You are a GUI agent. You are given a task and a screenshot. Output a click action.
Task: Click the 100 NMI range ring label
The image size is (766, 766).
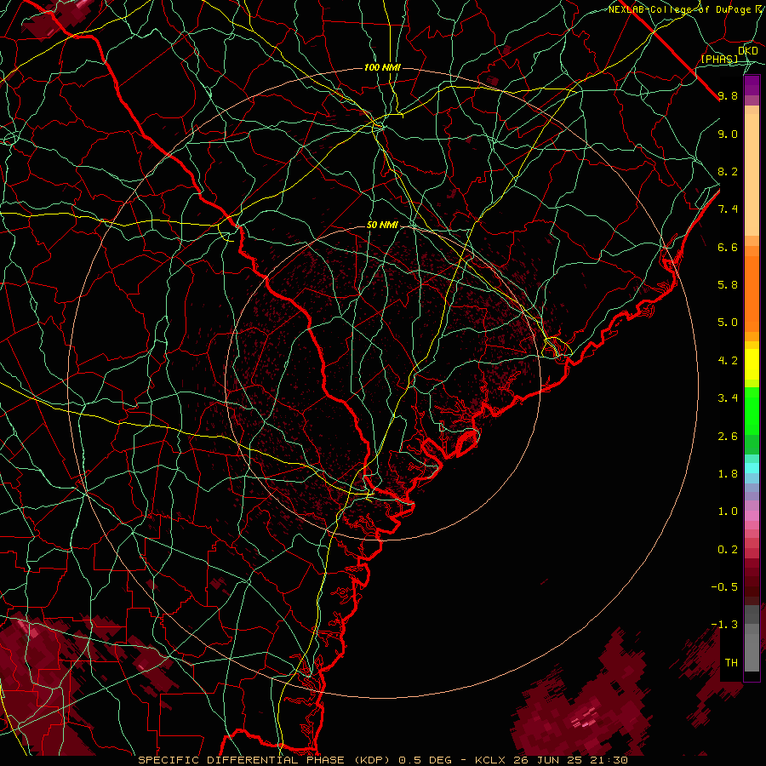[x=382, y=67]
